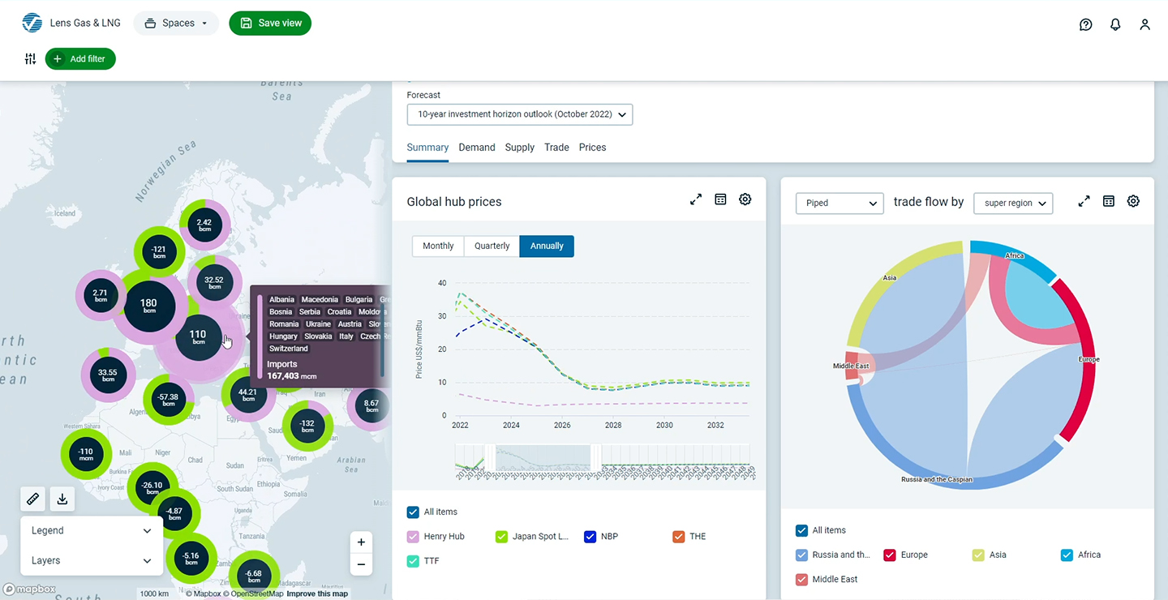The height and width of the screenshot is (600, 1168).
Task: Zoom out on the map
Action: point(361,564)
